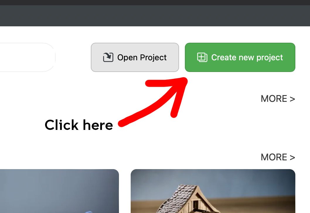Expand the chevron beside the MORE label above thumbnails
310x213 pixels.
pos(292,157)
